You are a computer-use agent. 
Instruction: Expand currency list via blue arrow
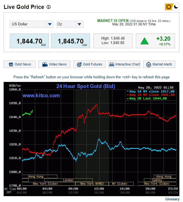50,24
